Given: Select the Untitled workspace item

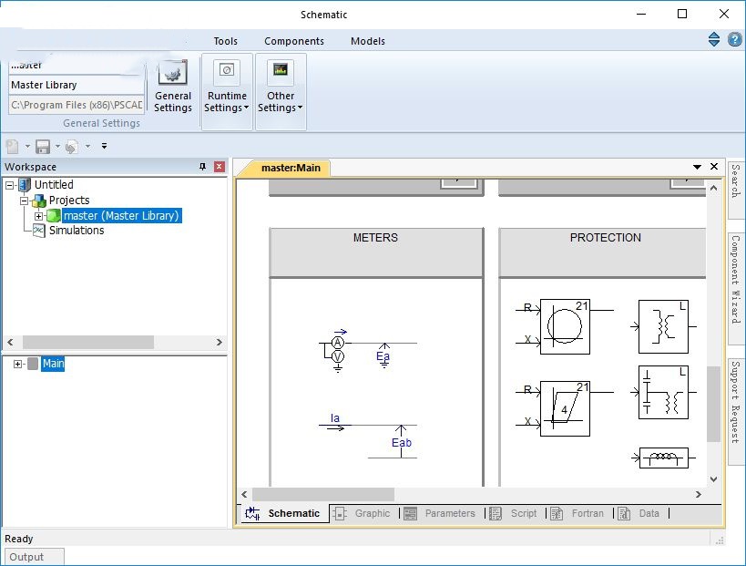Looking at the screenshot, I should (x=54, y=185).
